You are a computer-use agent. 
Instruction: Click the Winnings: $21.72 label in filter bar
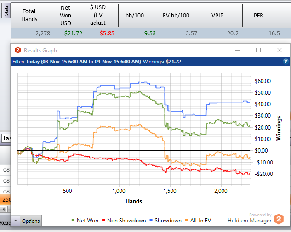[162, 62]
